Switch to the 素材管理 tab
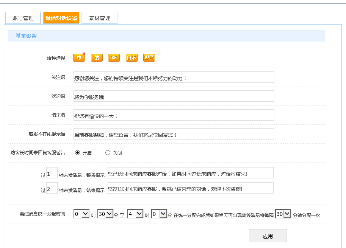 pos(100,17)
